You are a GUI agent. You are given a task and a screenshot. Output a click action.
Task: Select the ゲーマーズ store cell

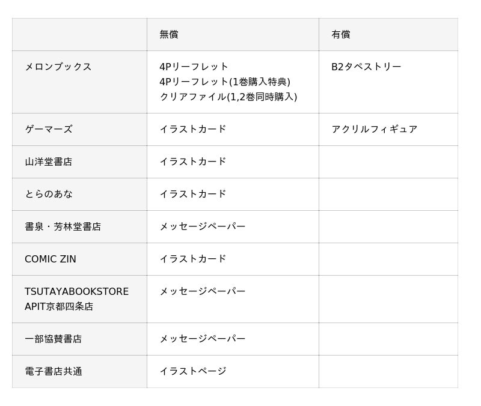click(49, 129)
